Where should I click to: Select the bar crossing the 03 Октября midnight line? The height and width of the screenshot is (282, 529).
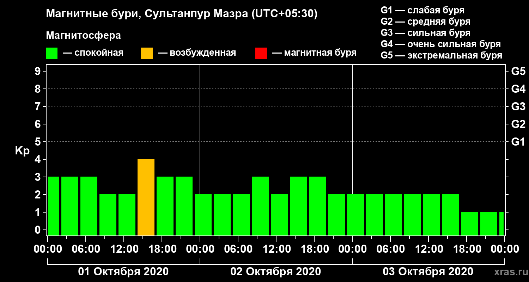pyautogui.click(x=355, y=215)
